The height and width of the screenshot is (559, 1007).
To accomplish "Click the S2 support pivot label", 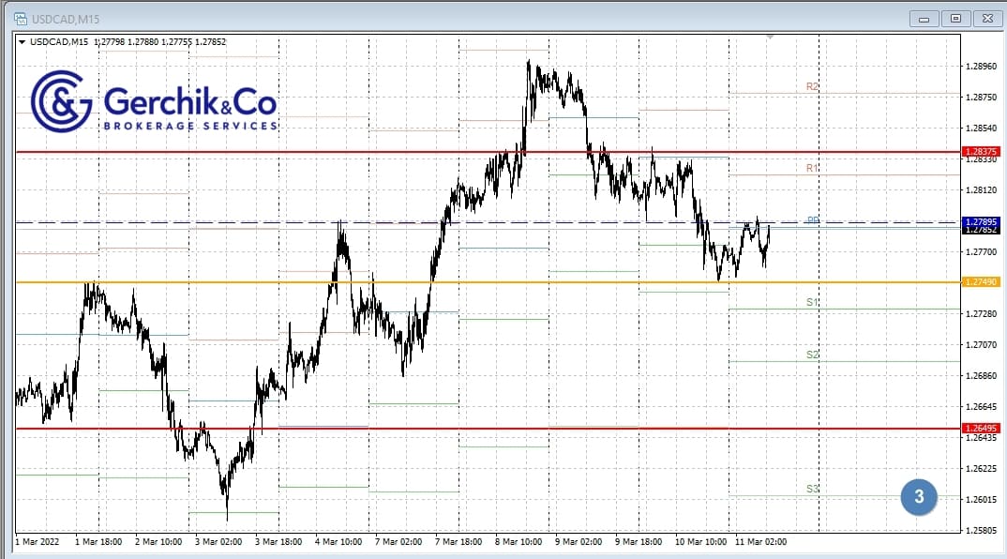I will coord(812,355).
